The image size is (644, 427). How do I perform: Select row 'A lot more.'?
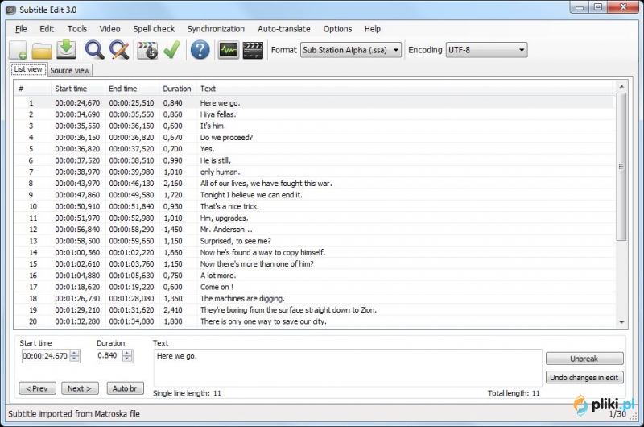coord(314,276)
